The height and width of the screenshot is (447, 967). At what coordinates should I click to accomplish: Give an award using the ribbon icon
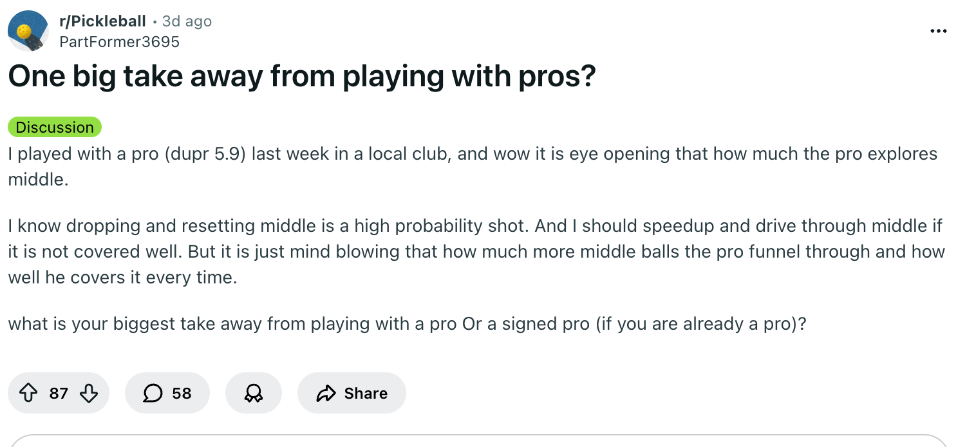coord(254,393)
